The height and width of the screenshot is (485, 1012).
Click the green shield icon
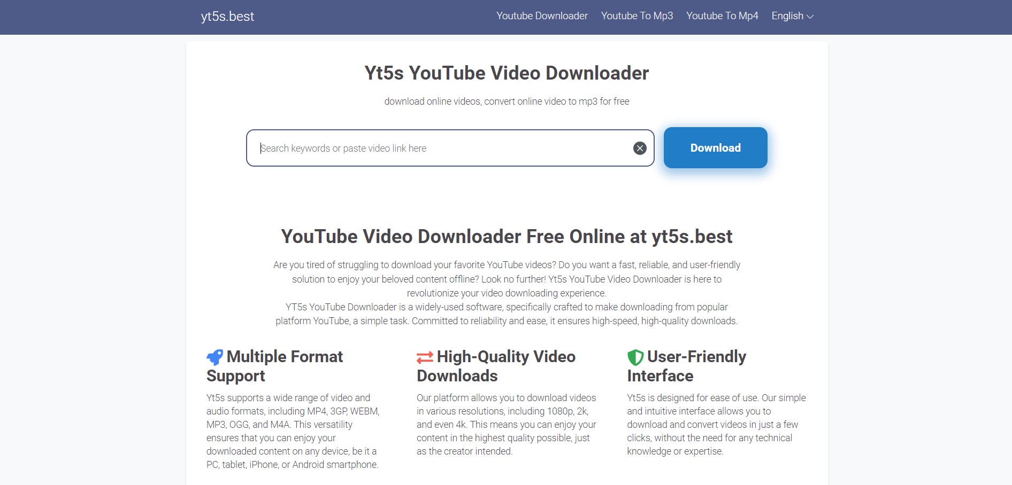(x=635, y=357)
